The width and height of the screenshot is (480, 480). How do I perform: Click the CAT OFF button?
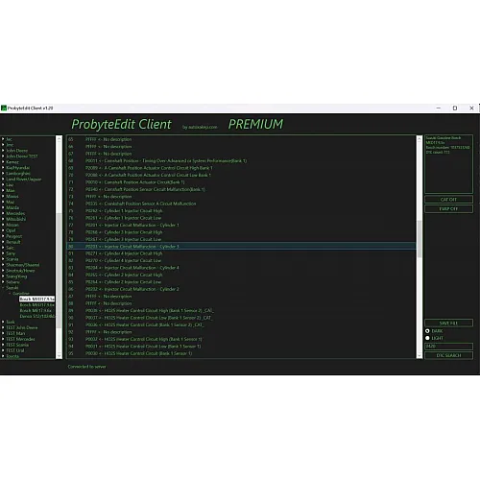[448, 200]
